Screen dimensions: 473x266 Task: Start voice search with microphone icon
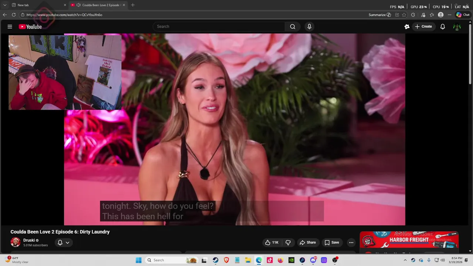[309, 27]
